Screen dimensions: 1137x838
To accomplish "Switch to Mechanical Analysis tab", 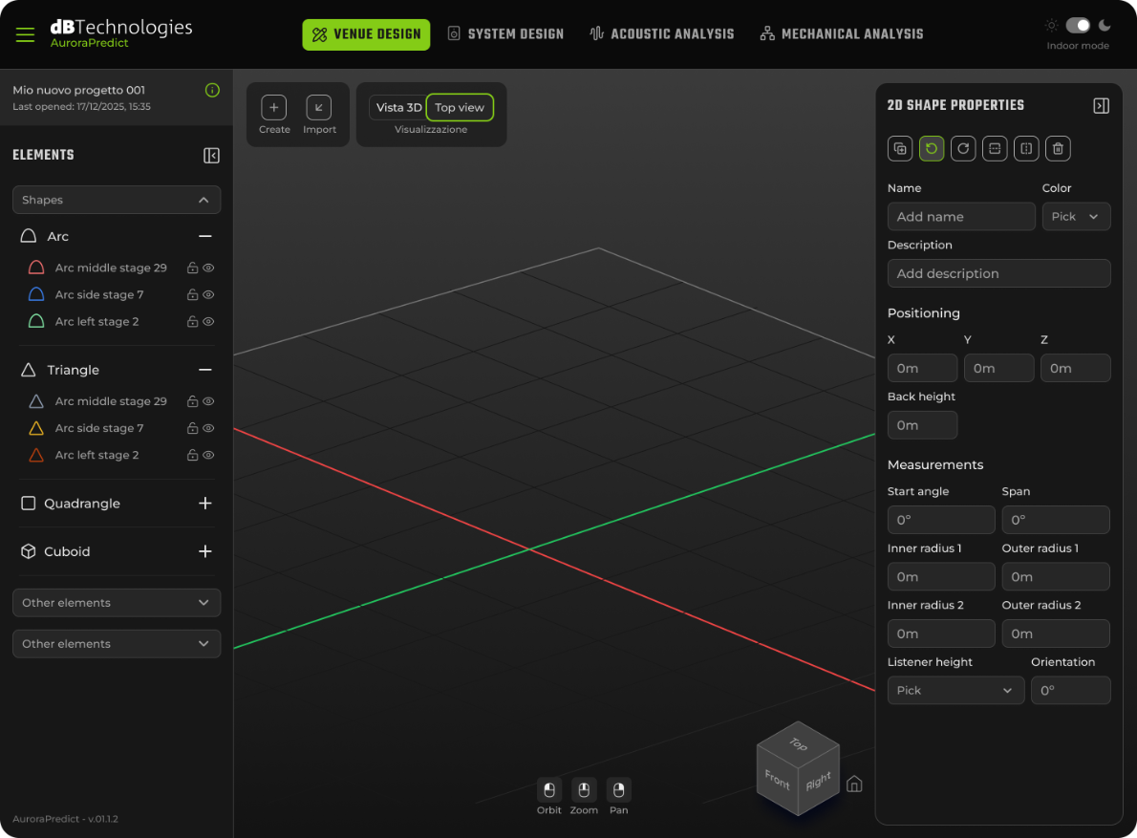I will [x=841, y=34].
